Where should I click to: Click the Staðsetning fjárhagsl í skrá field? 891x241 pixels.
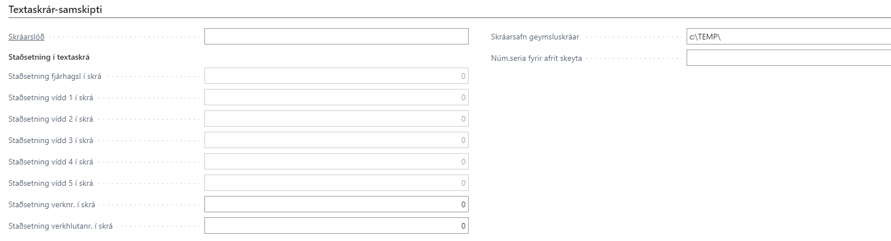(x=336, y=76)
